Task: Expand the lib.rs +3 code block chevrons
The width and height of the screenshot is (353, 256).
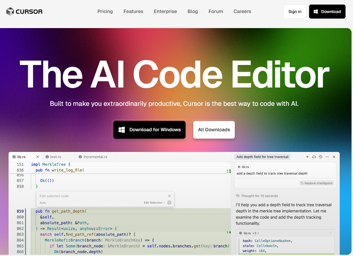Action: (331, 233)
